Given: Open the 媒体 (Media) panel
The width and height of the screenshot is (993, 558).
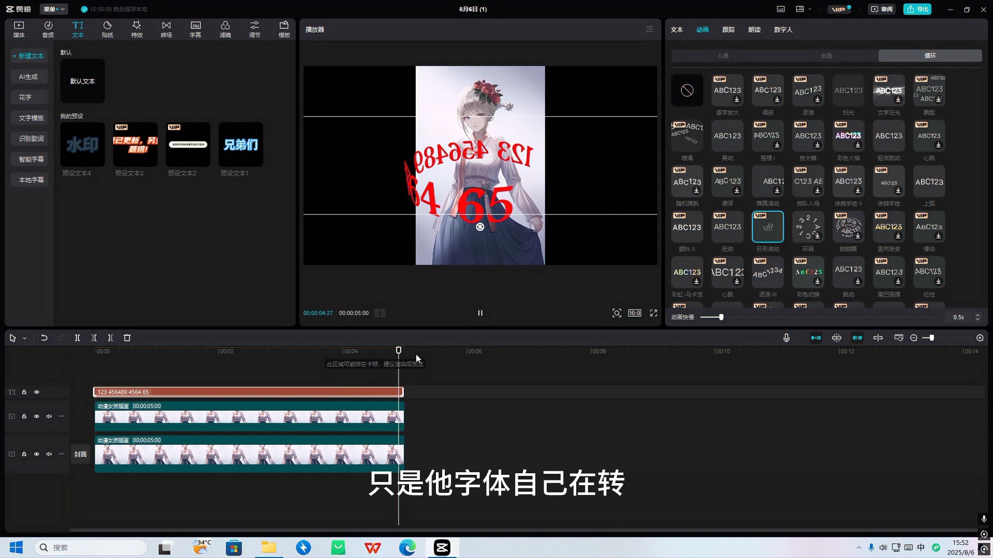Looking at the screenshot, I should [18, 28].
